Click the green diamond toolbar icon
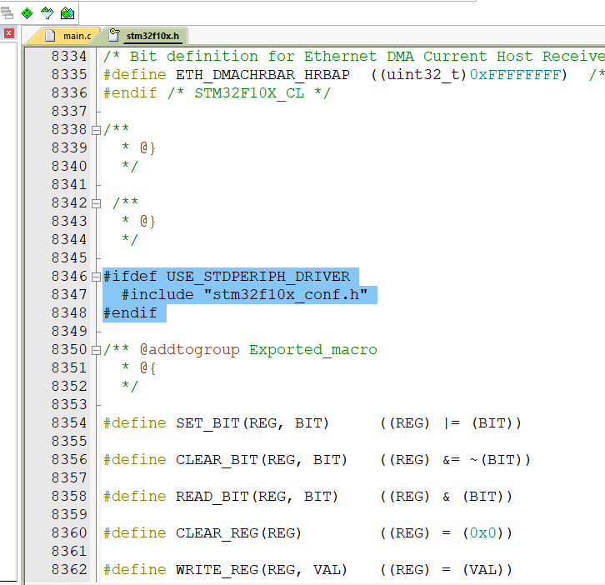605x585 pixels. pyautogui.click(x=27, y=13)
